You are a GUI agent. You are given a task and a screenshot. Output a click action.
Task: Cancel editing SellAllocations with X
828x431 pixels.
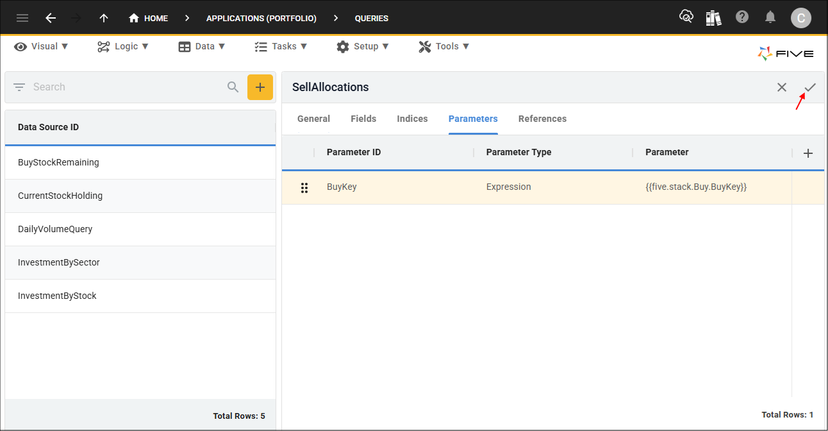click(782, 87)
